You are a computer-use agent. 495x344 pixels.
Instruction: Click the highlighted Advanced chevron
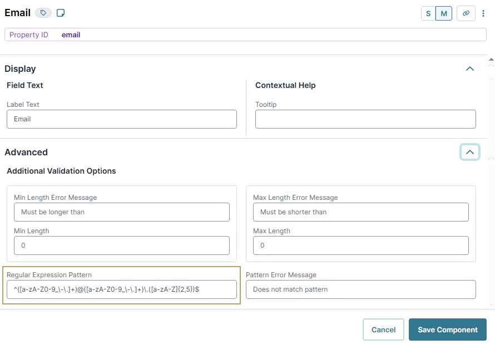470,151
